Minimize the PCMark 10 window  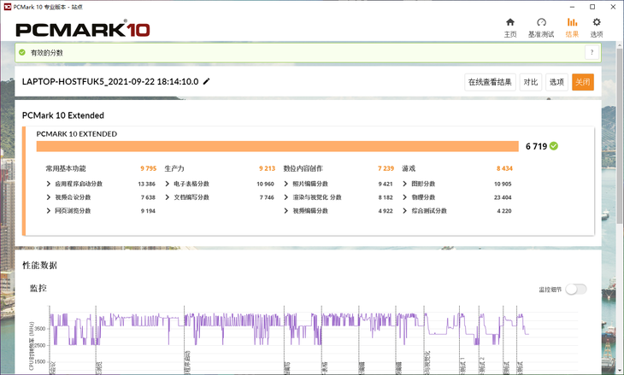572,7
